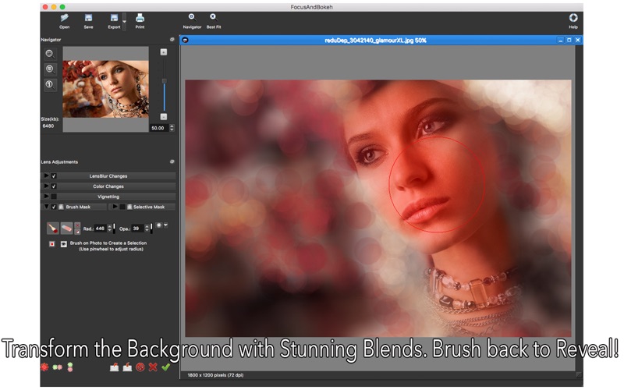Export the photo with the Export icon

pos(114,21)
